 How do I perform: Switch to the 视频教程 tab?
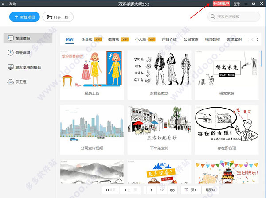click(x=212, y=39)
